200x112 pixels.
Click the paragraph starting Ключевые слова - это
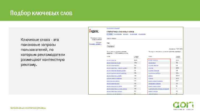pyautogui.click(x=43, y=52)
